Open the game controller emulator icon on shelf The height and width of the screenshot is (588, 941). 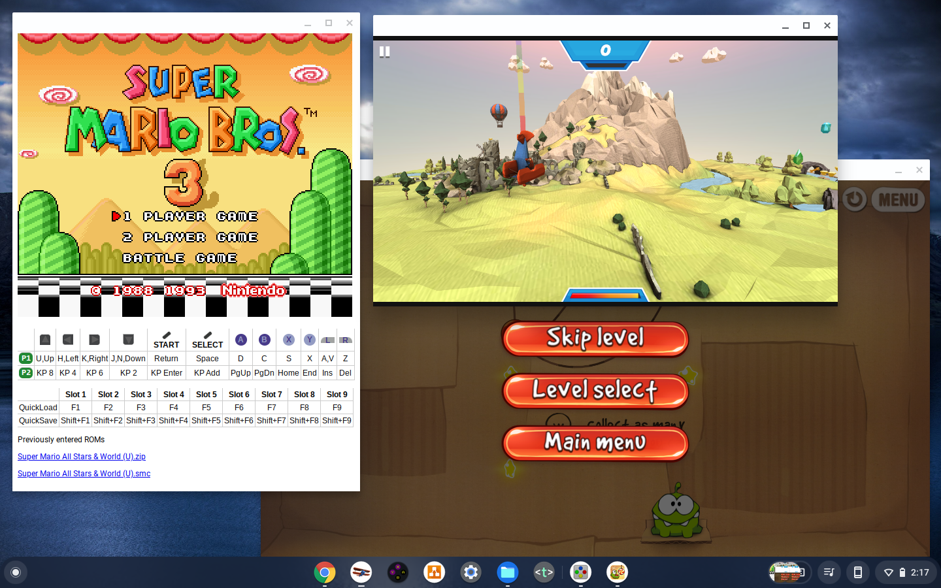coord(397,572)
